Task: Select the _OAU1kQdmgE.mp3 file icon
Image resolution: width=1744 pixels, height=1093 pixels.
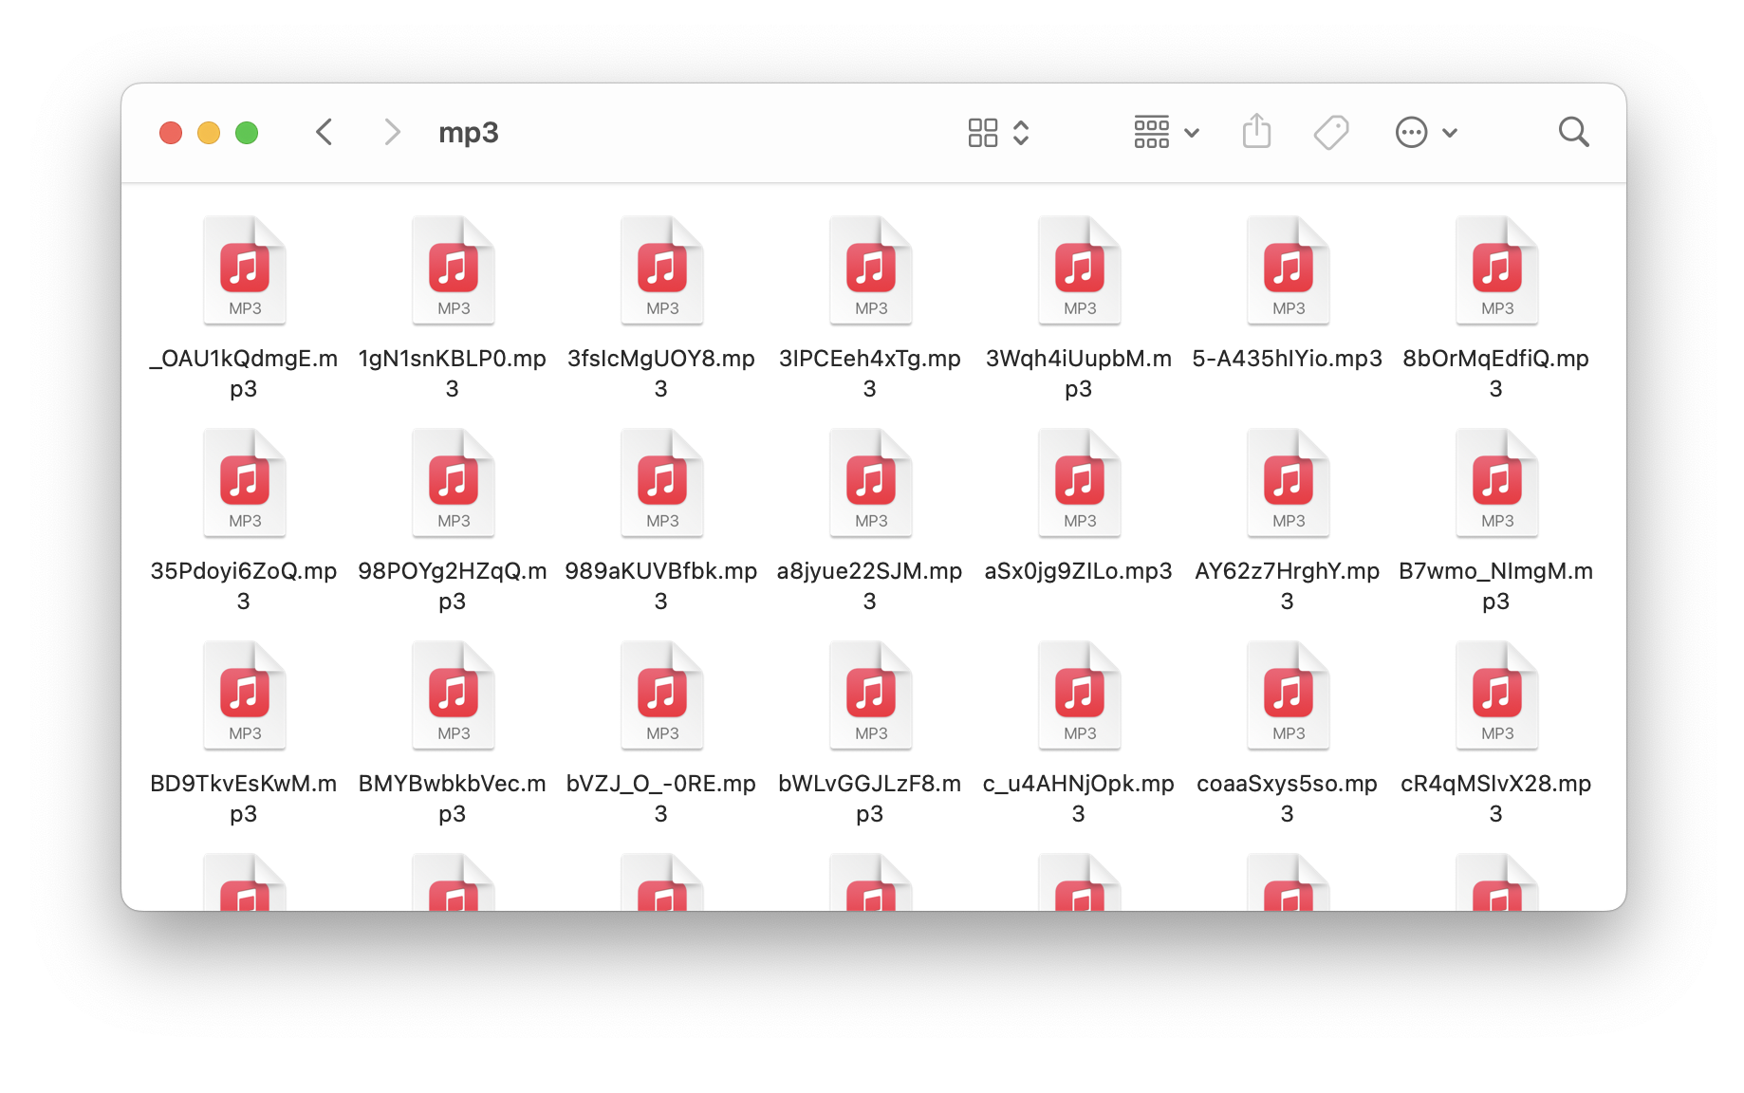Action: [245, 270]
